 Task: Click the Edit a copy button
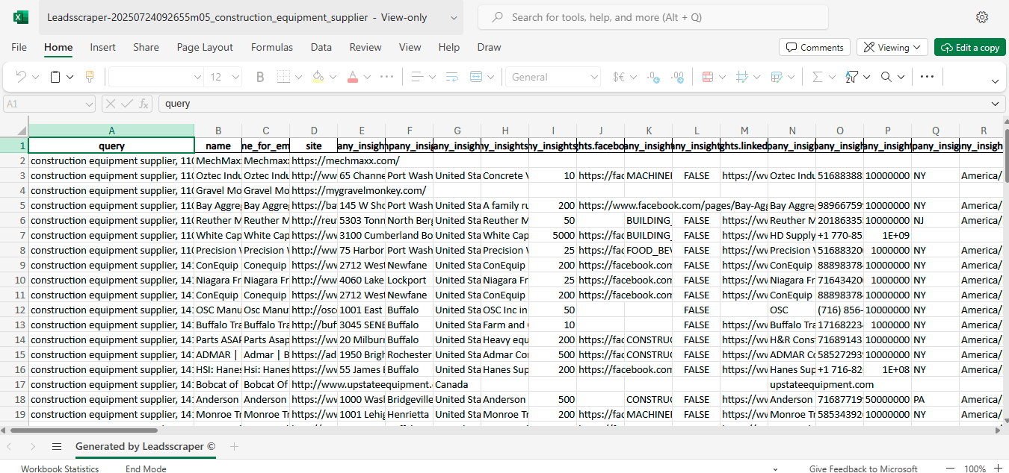970,47
